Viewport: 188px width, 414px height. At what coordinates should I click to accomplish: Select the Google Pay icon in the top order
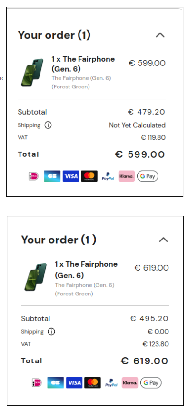148,176
